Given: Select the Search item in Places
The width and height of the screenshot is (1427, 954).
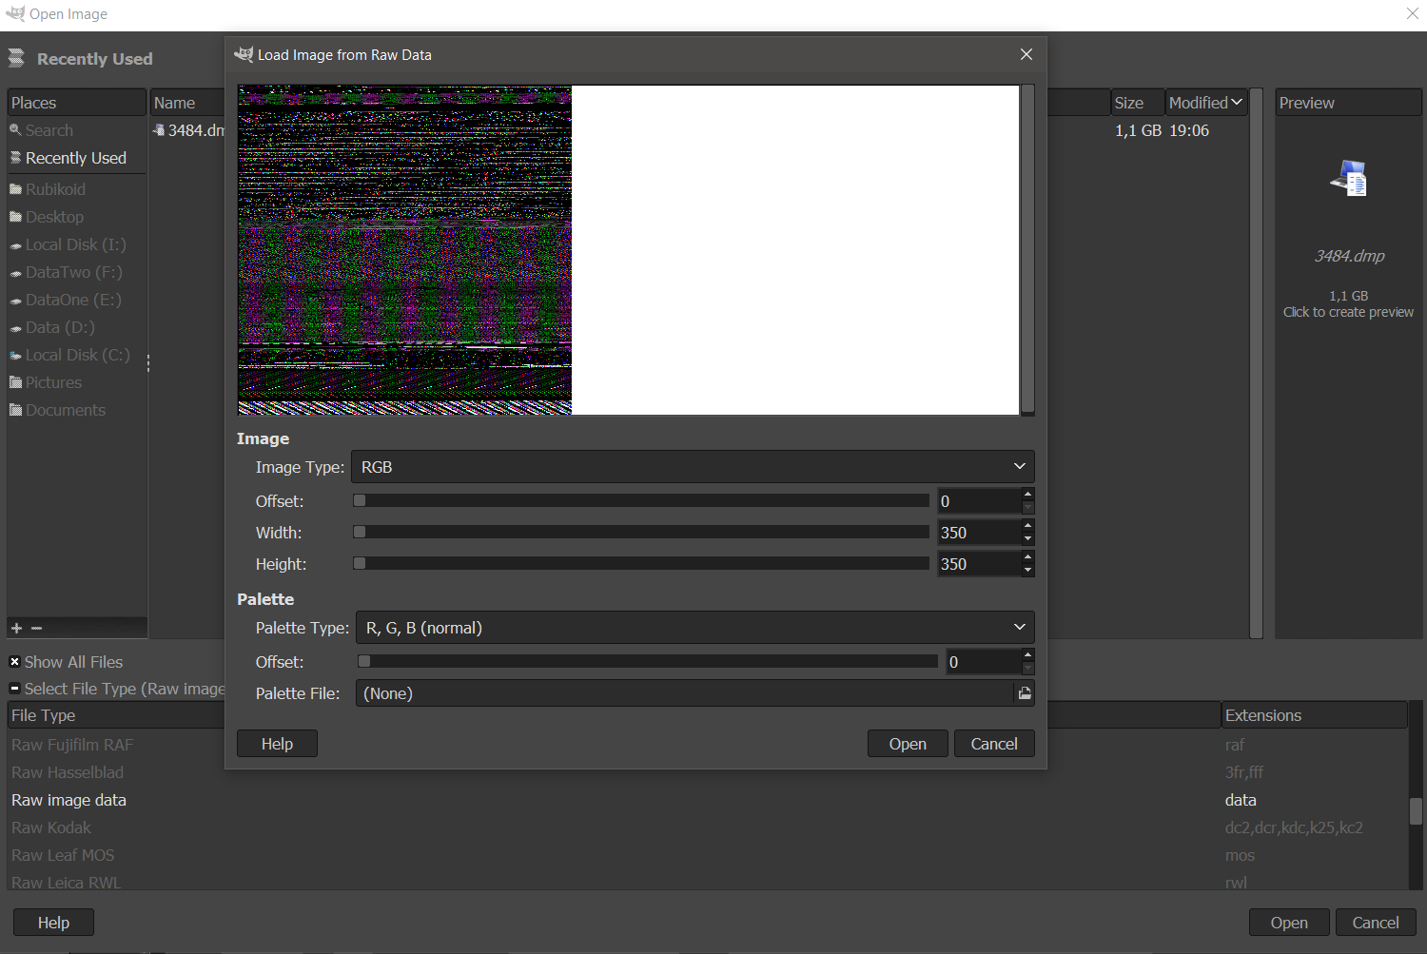Looking at the screenshot, I should click(x=49, y=130).
